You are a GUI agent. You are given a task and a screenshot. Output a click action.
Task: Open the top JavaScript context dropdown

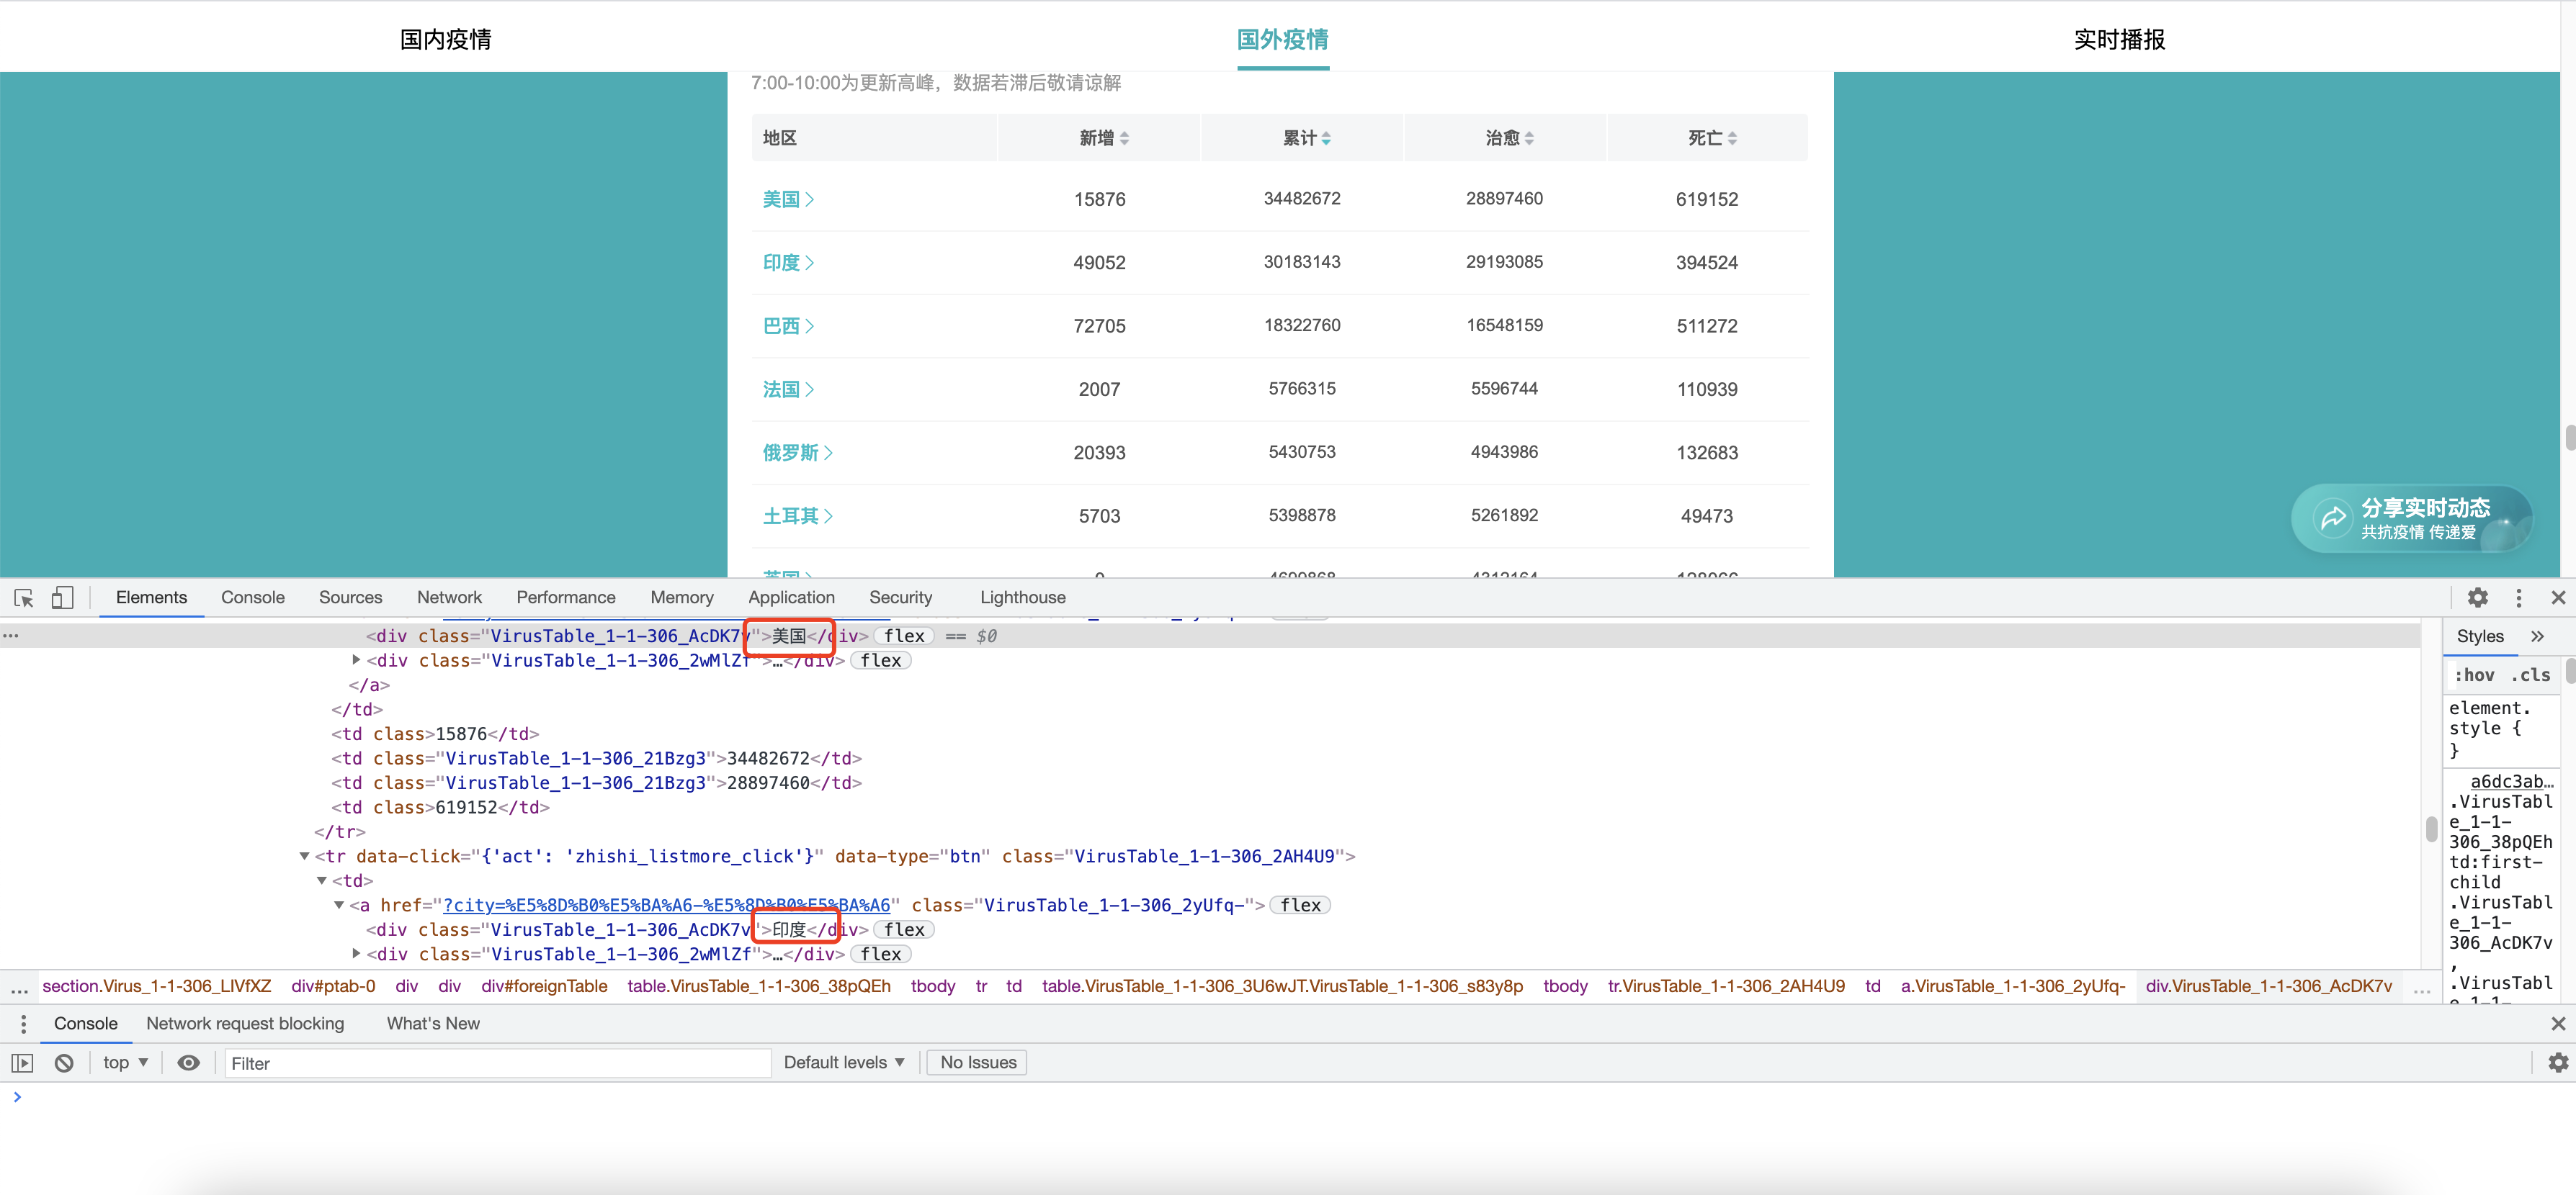click(125, 1063)
